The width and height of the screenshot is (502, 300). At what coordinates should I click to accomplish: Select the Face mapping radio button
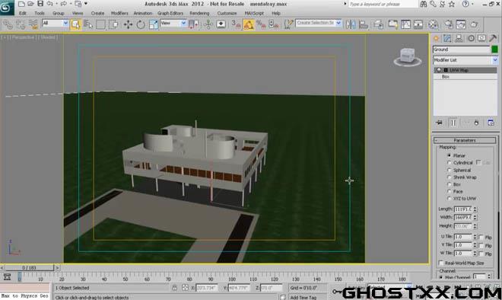tap(450, 191)
